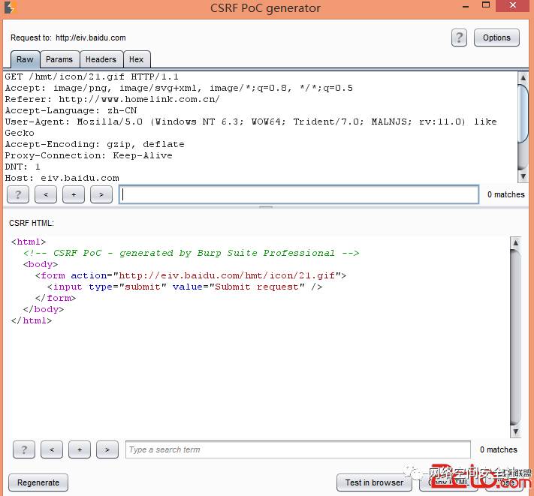Maximize the CSRF PoC generator window
534x496 pixels.
[x=486, y=5]
